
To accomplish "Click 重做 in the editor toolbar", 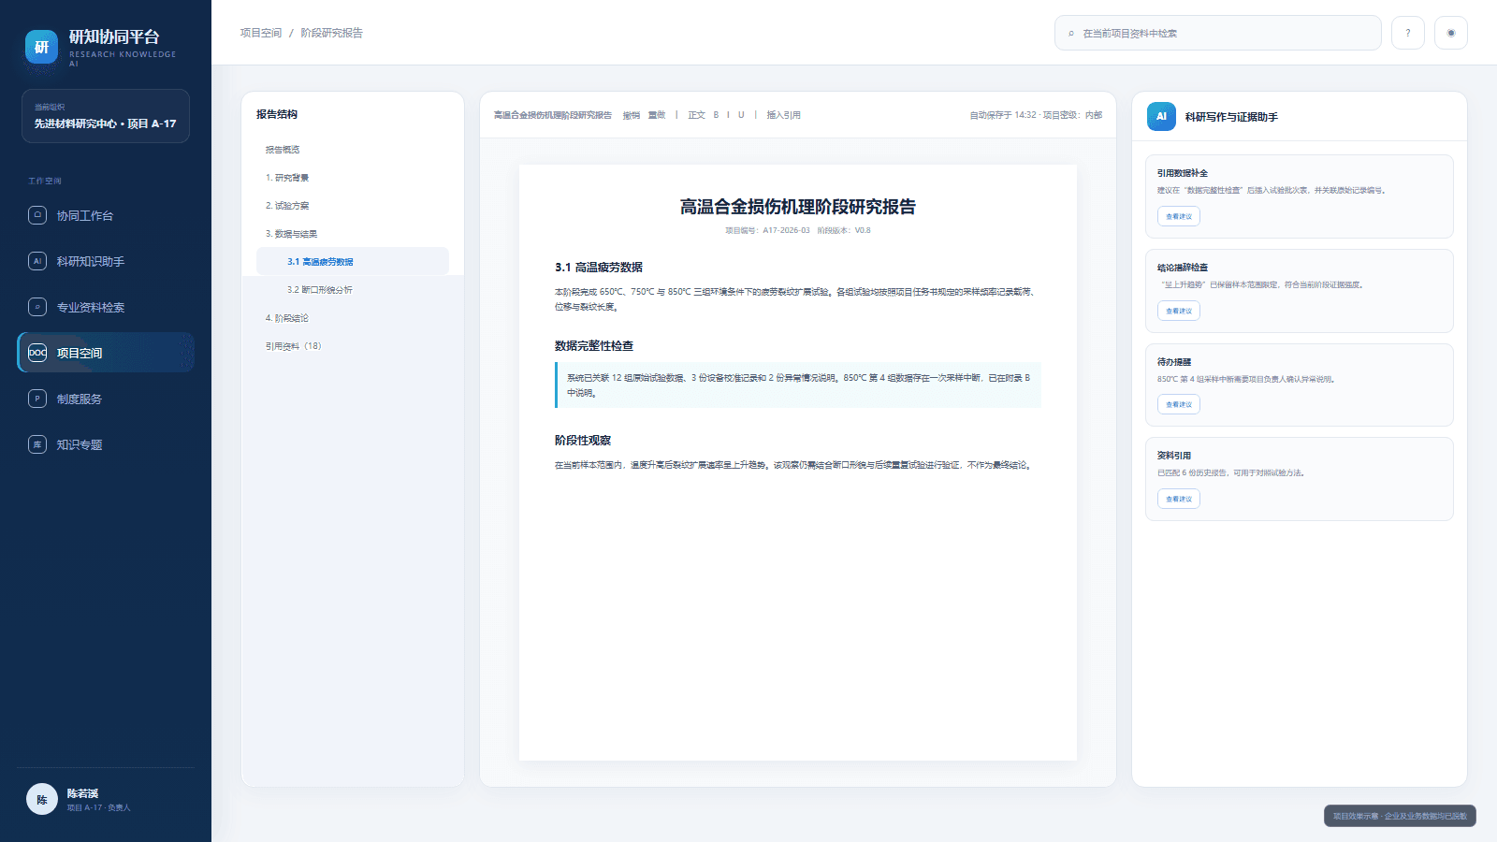I will coord(657,115).
